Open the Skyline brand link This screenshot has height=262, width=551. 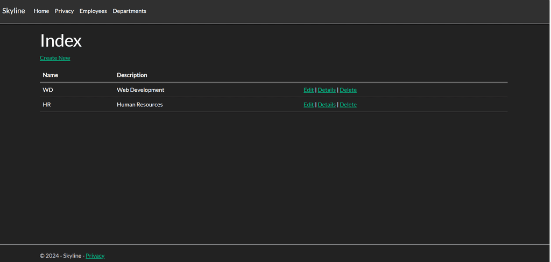tap(13, 11)
